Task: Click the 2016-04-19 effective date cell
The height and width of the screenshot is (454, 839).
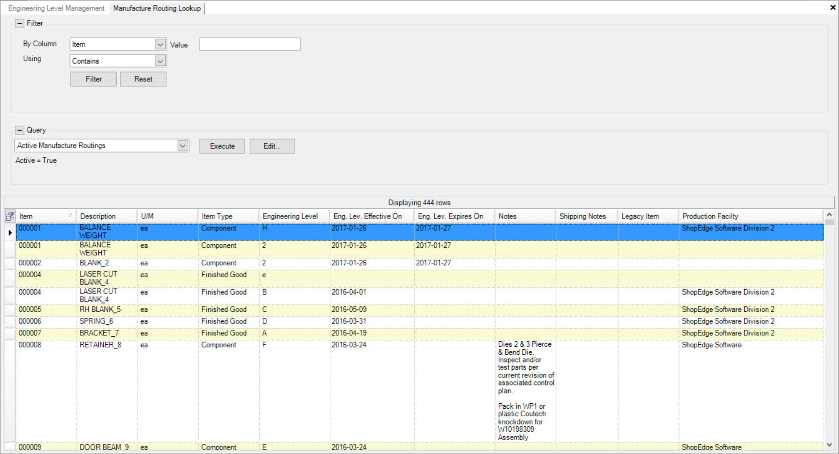Action: [372, 333]
